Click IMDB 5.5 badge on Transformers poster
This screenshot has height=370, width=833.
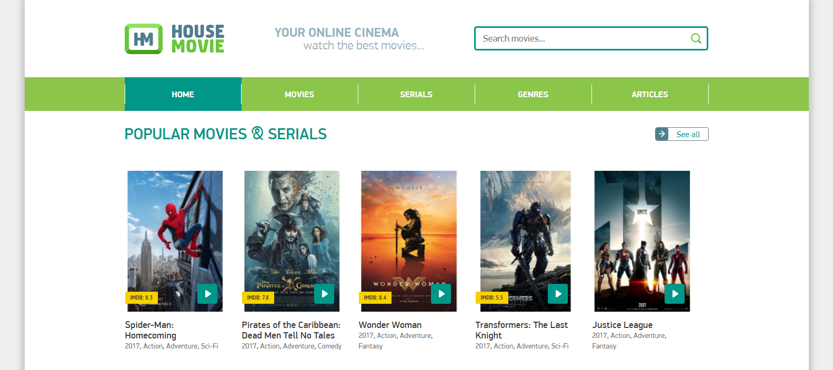click(491, 297)
